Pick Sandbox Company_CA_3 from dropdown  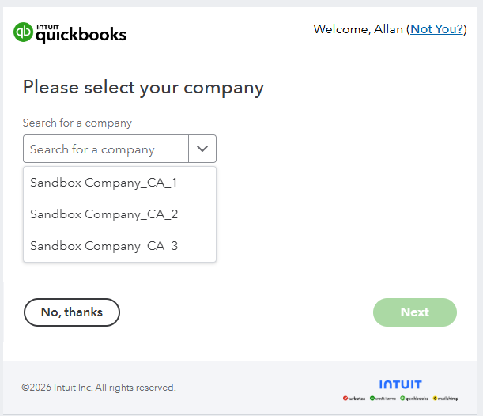coord(104,246)
